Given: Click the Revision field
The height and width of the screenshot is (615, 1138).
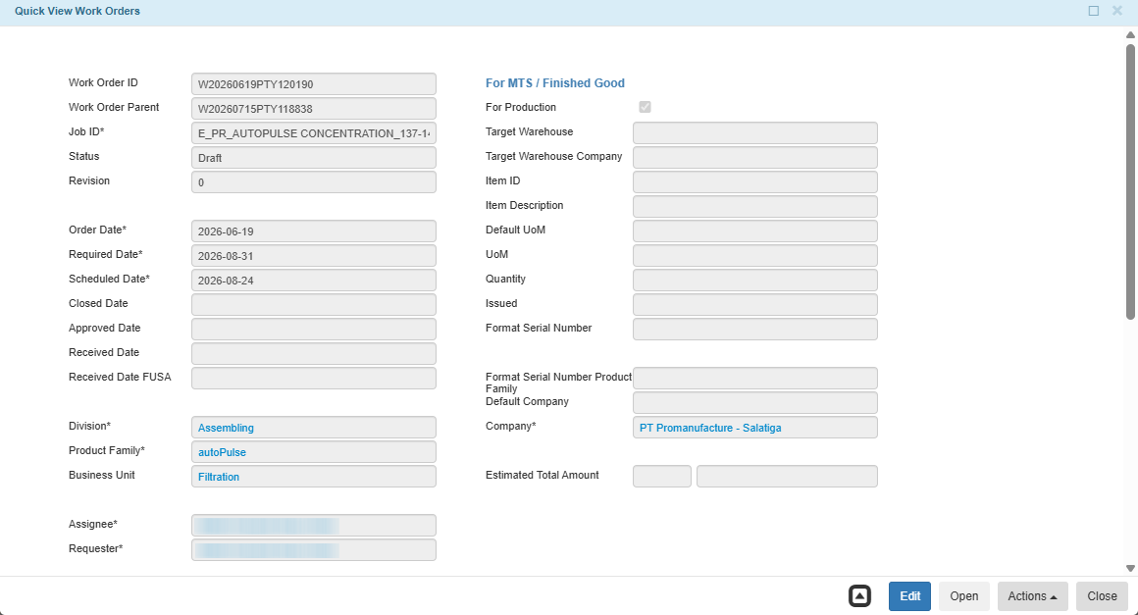Looking at the screenshot, I should click(314, 182).
